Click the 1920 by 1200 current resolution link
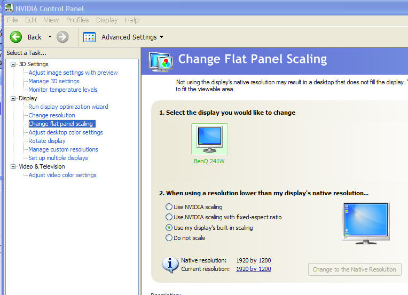The width and height of the screenshot is (408, 295). pyautogui.click(x=254, y=269)
